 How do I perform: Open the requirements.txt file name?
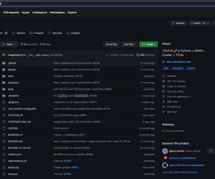pyautogui.click(x=17, y=161)
